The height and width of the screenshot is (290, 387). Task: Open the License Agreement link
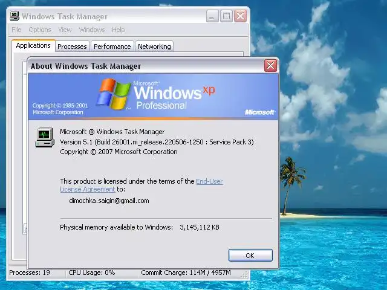click(x=88, y=189)
